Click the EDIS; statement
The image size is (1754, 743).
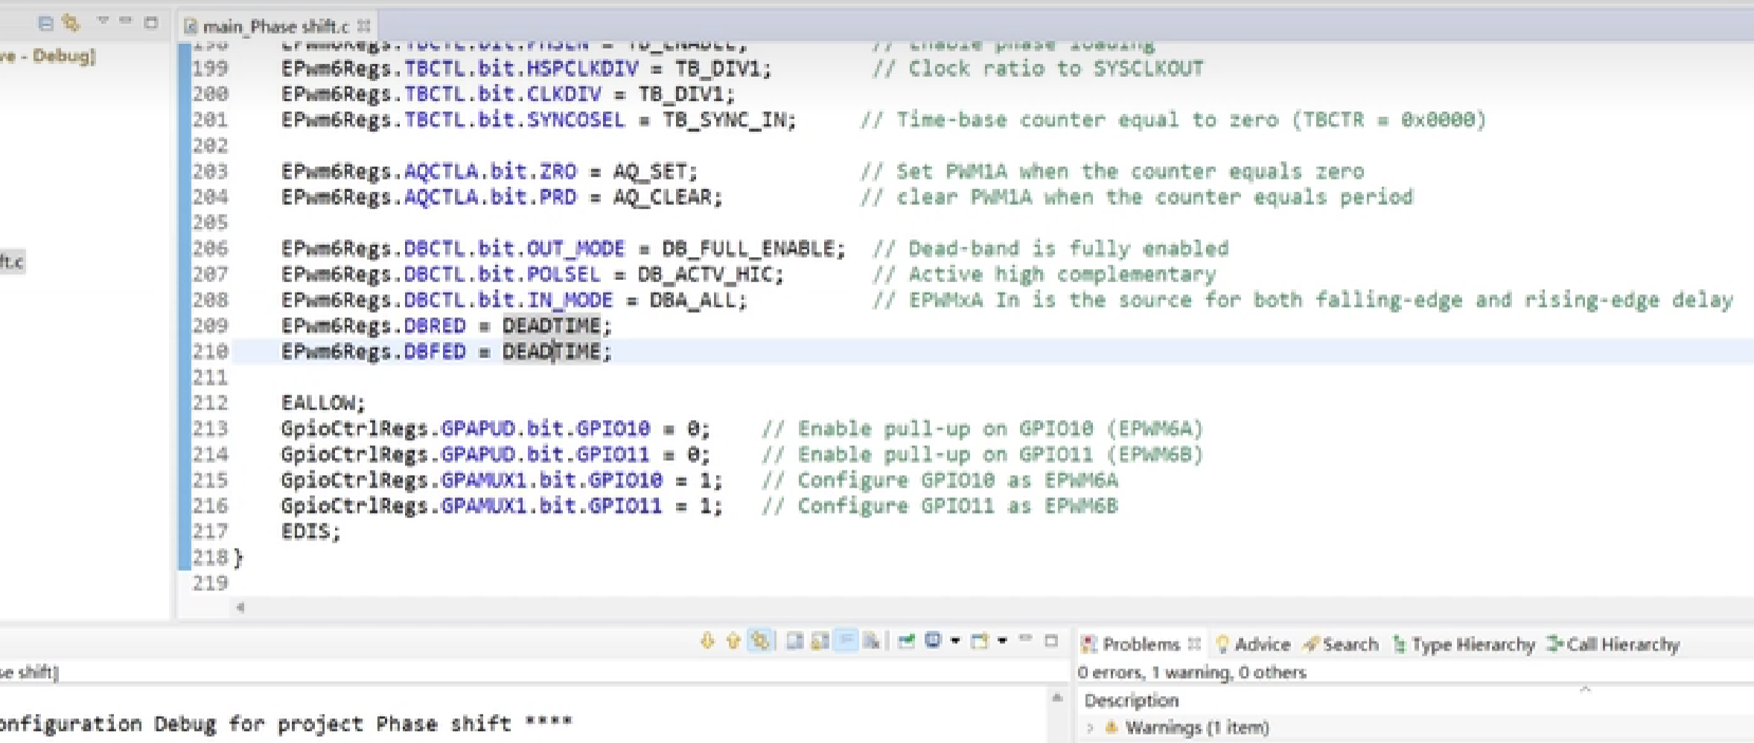point(310,532)
